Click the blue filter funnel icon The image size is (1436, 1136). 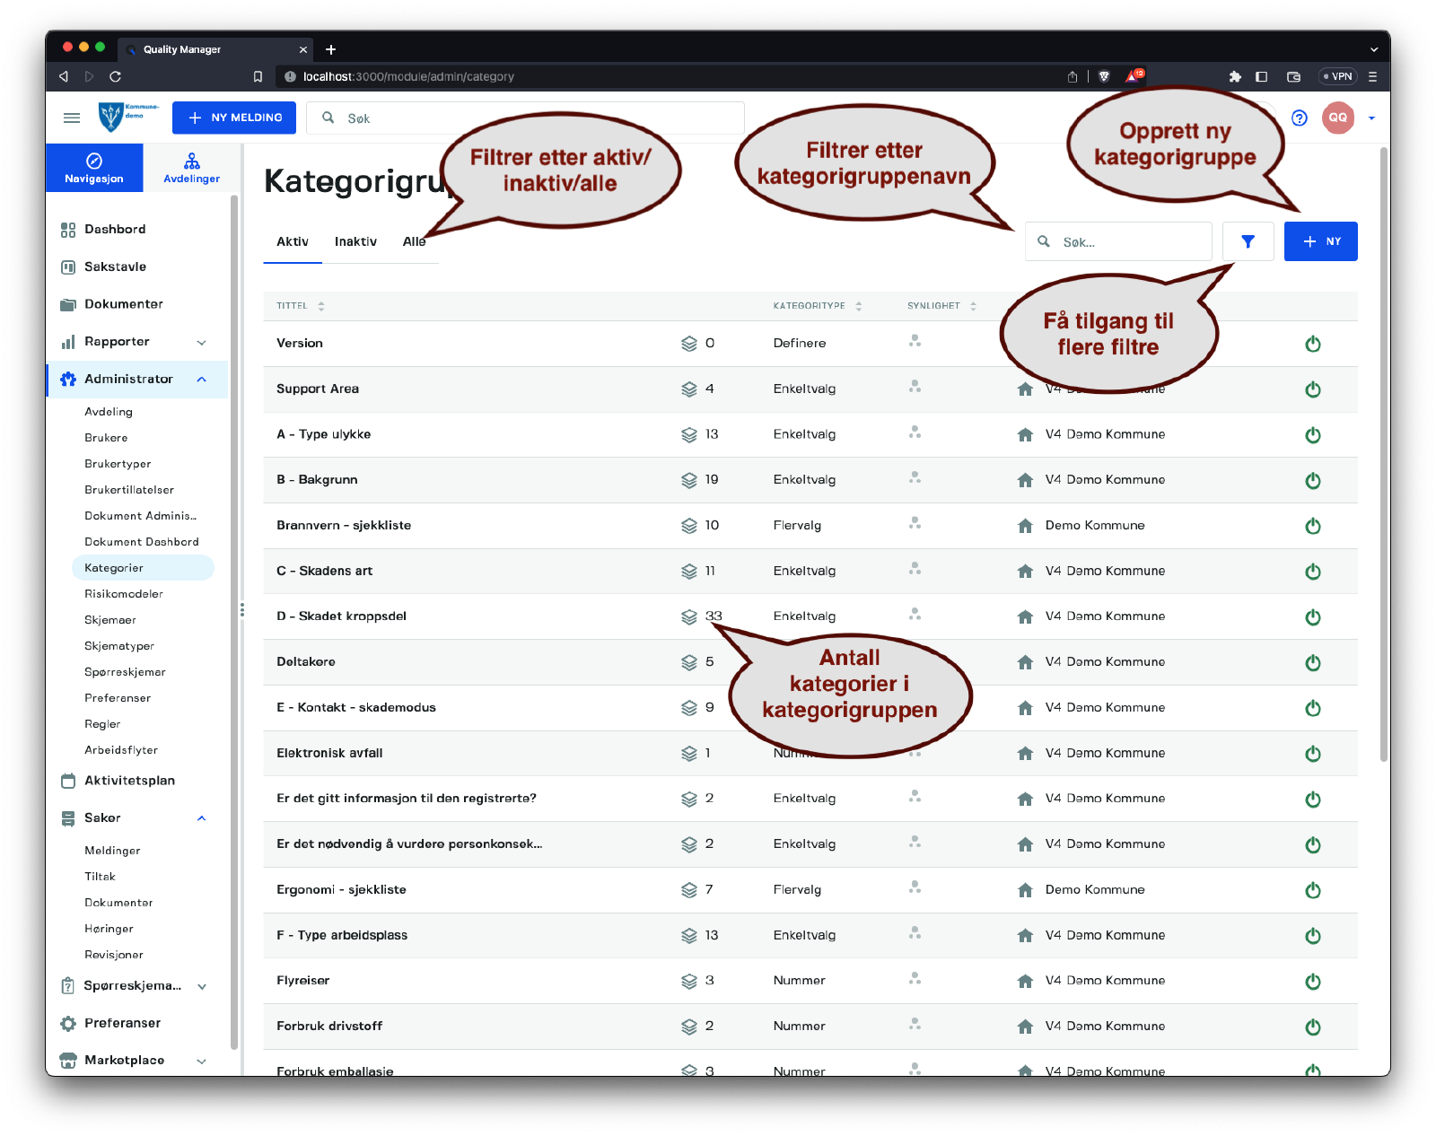1248,241
